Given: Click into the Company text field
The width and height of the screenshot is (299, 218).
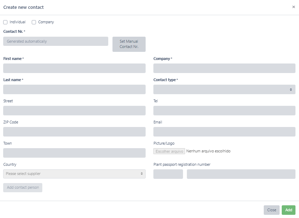Looking at the screenshot, I should [224, 68].
